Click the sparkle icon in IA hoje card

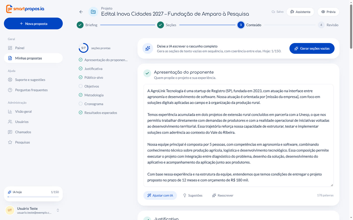point(10,192)
